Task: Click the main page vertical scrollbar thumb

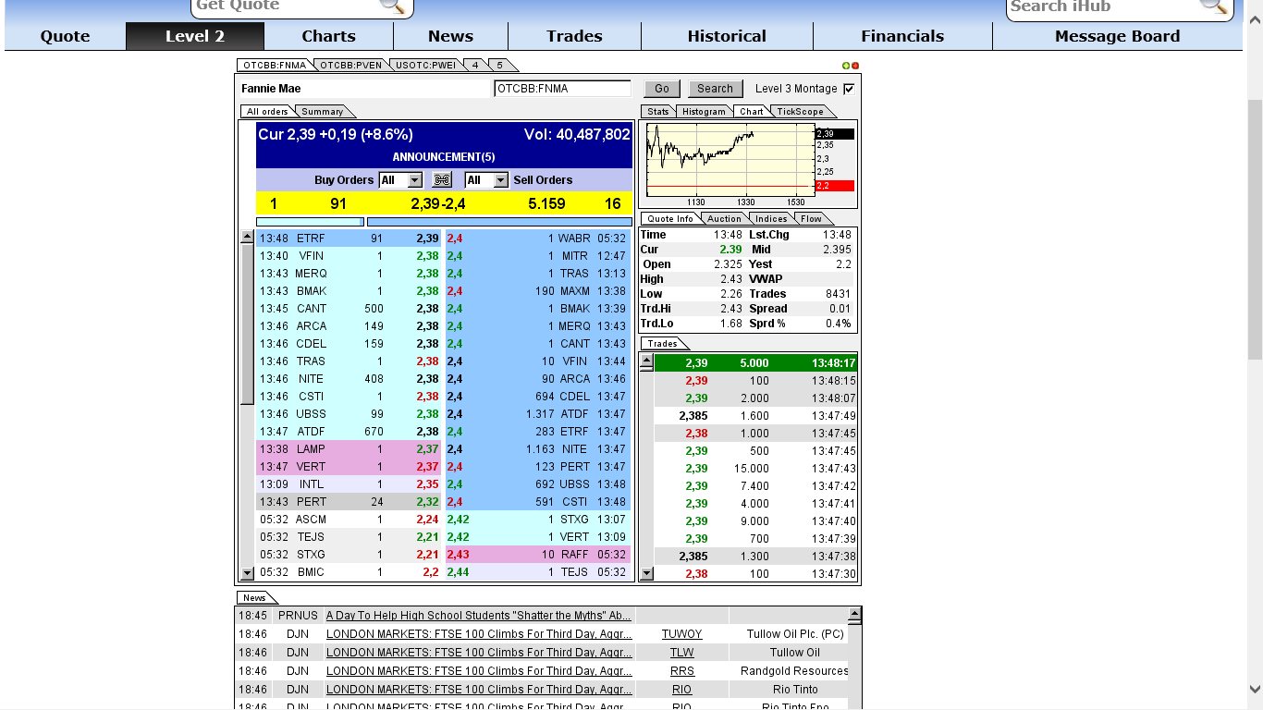Action: click(1255, 229)
